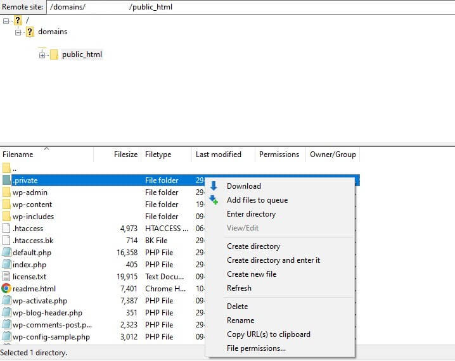
Task: Click the wp-config-sample.php file icon
Action: 6,337
